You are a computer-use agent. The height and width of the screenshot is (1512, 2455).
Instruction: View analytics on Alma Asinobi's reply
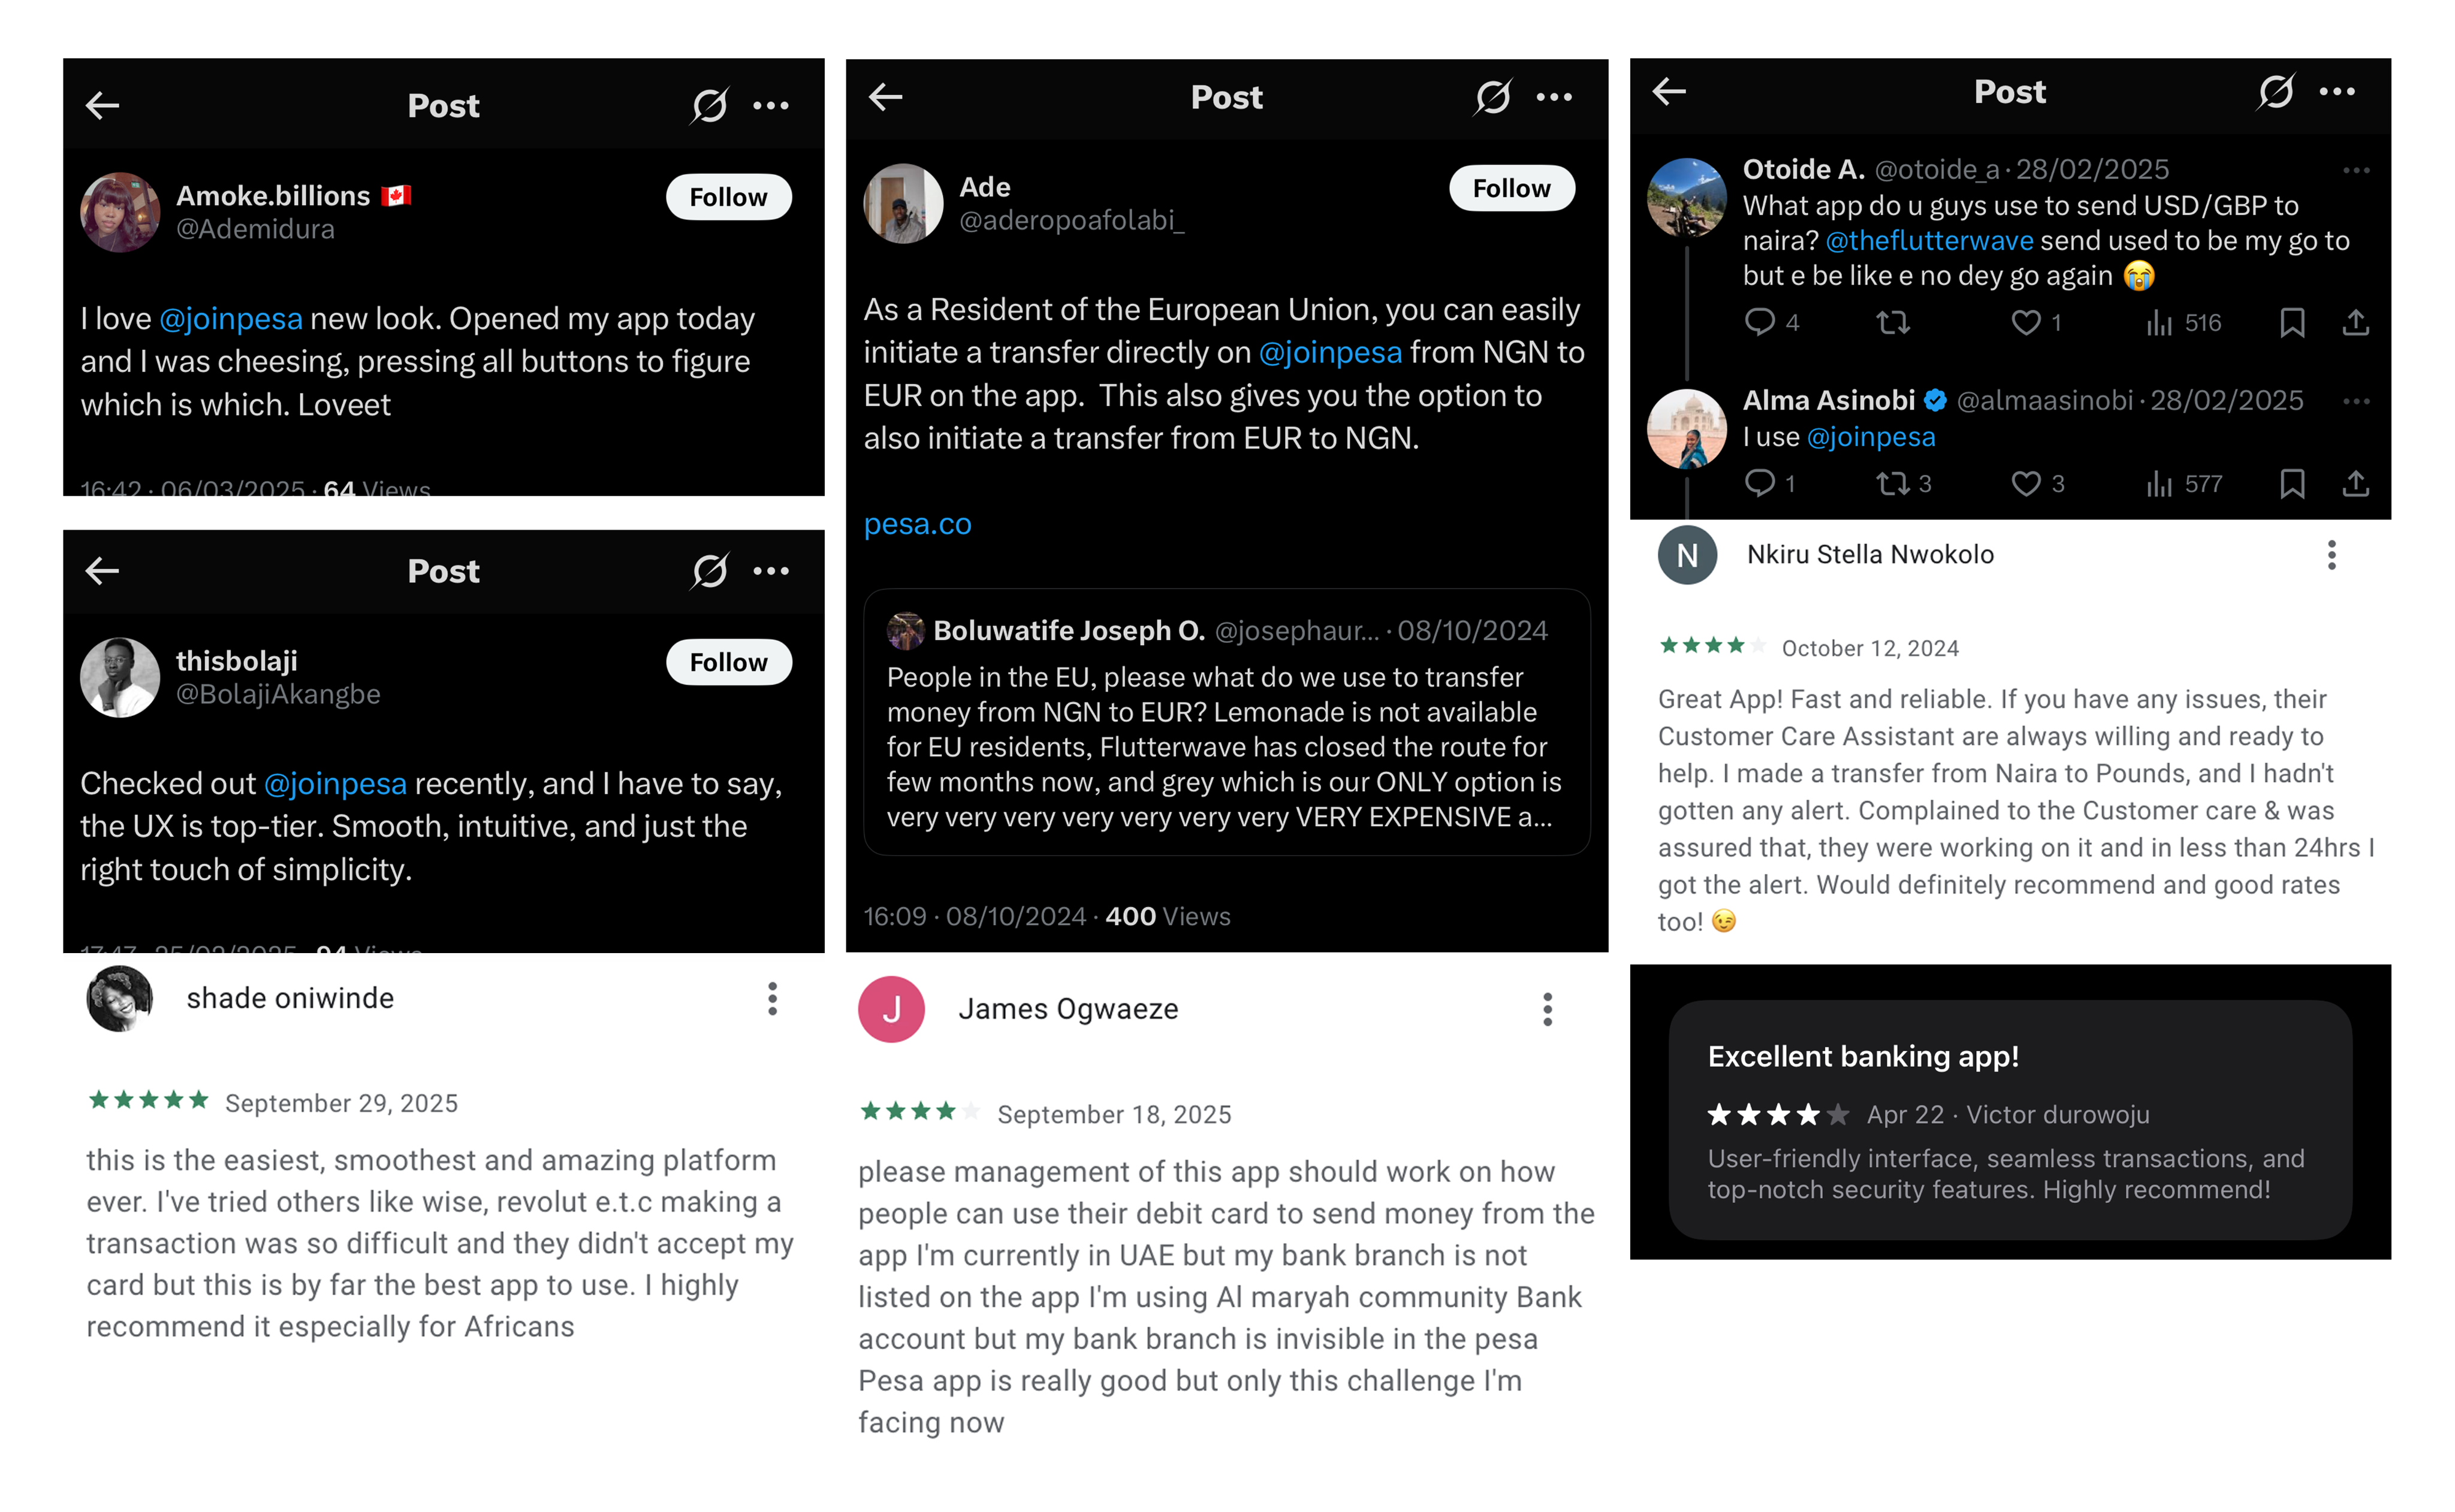click(x=2159, y=484)
